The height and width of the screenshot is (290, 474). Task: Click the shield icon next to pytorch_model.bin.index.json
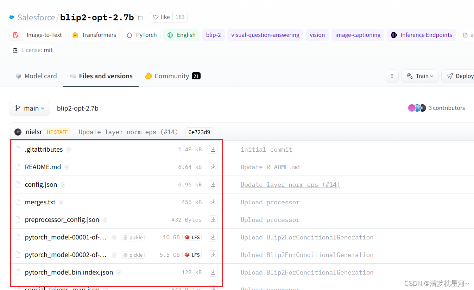(119, 272)
